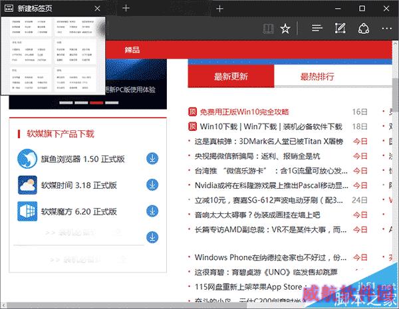Image resolution: width=399 pixels, height=309 pixels.
Task: Add page to favorites with star icon
Action: [285, 29]
